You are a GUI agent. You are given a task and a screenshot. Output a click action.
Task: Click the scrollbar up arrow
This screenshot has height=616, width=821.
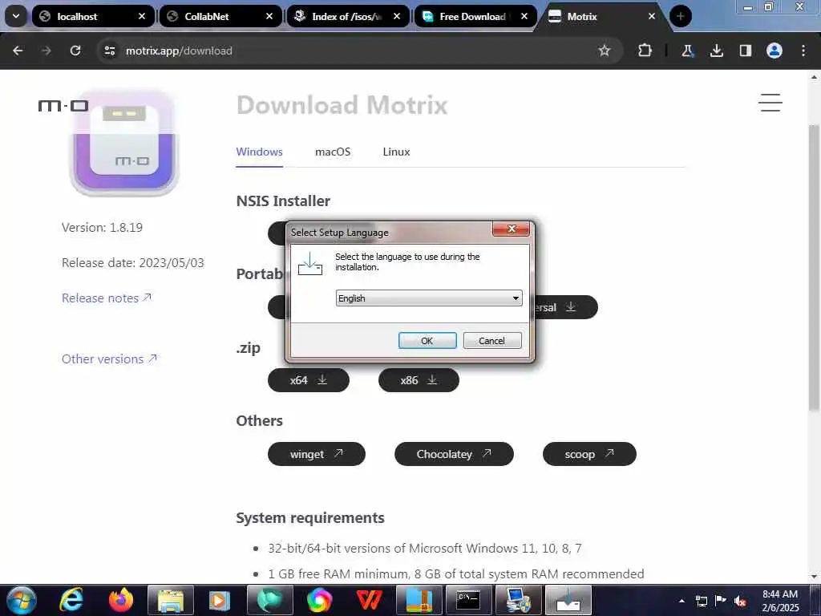(x=815, y=77)
